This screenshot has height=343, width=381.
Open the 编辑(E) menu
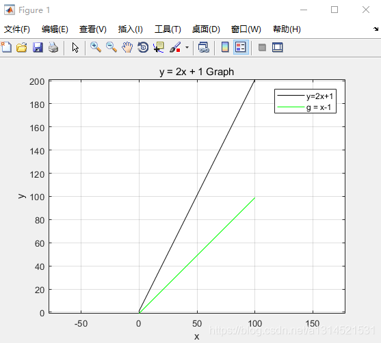point(55,29)
